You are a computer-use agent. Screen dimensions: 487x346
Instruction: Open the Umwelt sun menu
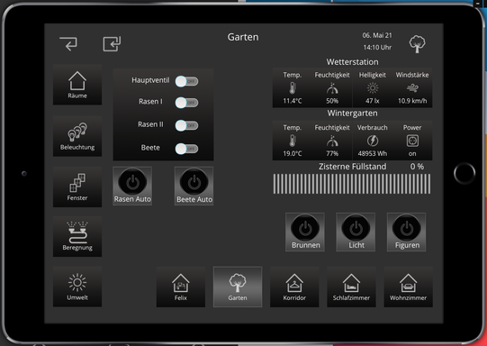[77, 287]
